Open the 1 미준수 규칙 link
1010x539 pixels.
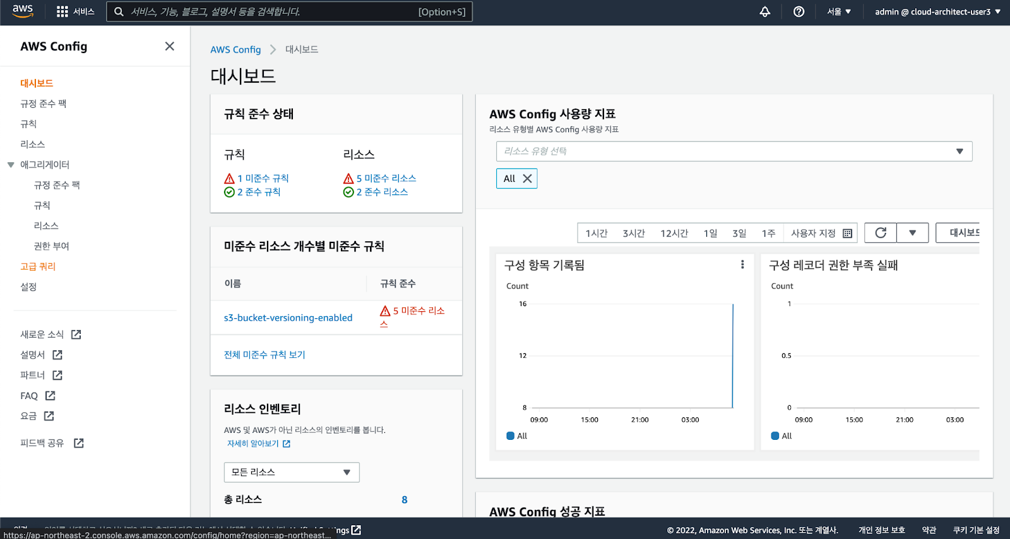pyautogui.click(x=263, y=179)
